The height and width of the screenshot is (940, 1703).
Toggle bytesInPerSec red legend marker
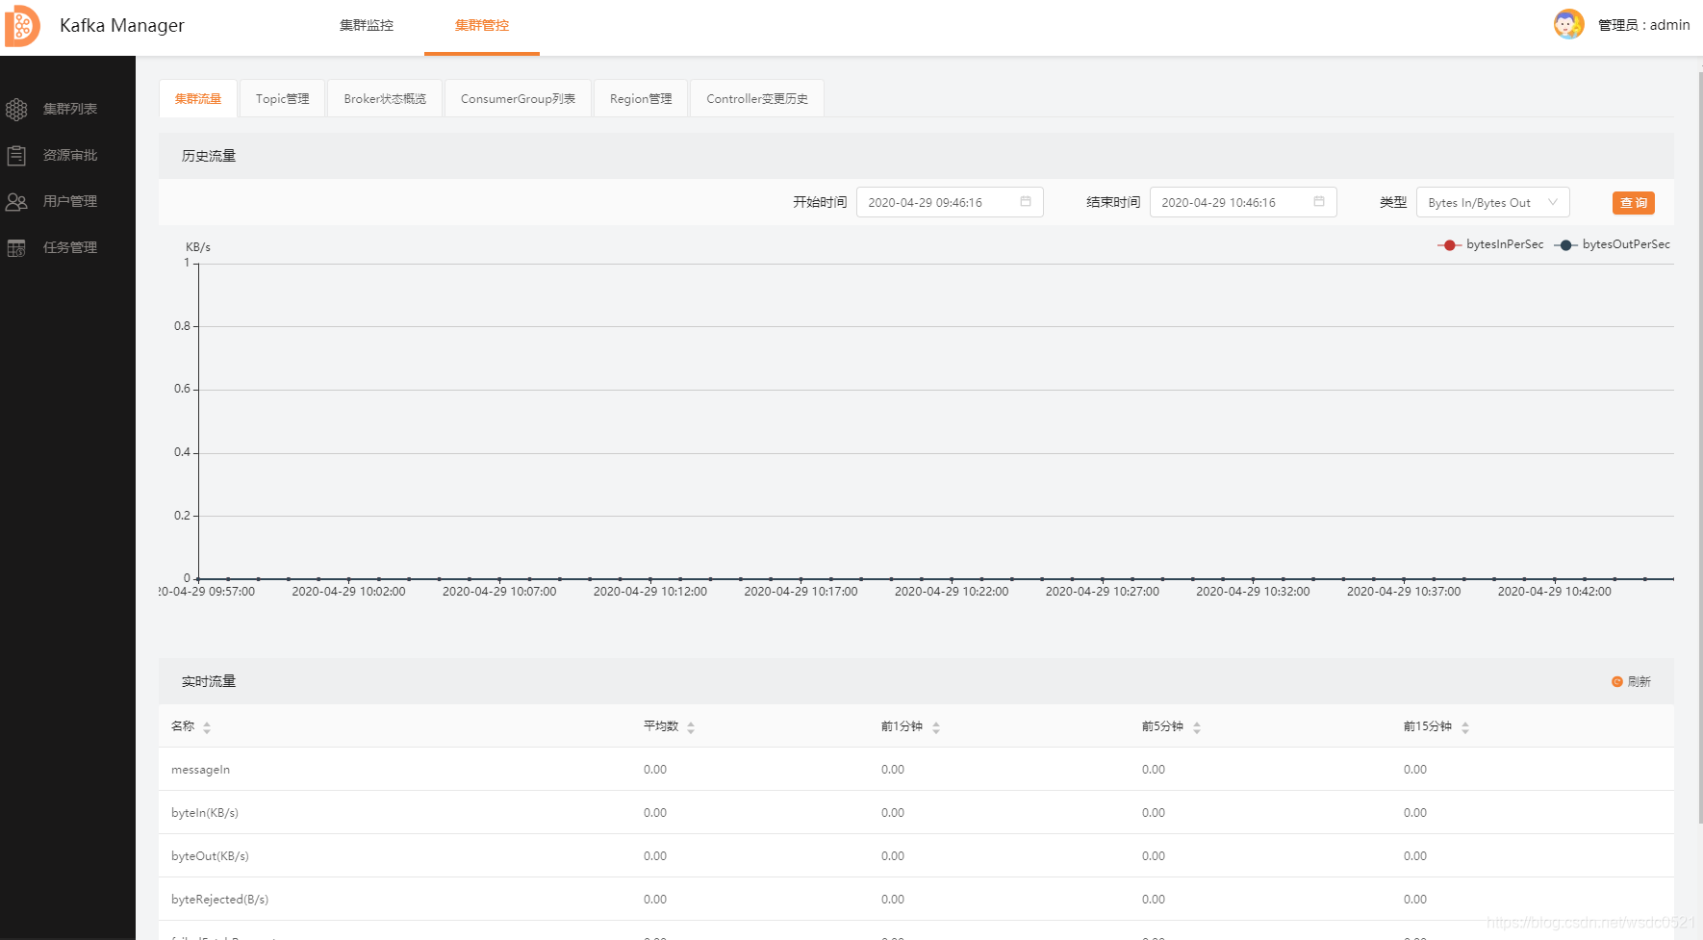coord(1449,244)
